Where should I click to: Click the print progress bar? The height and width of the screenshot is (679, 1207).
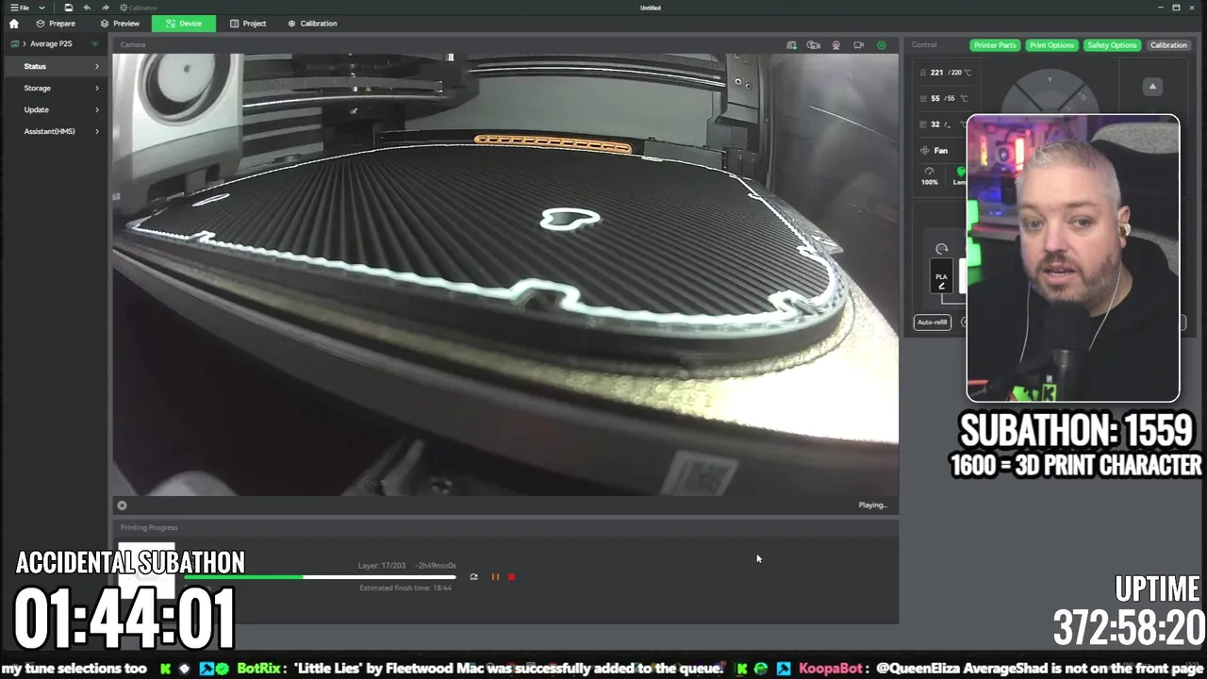320,577
